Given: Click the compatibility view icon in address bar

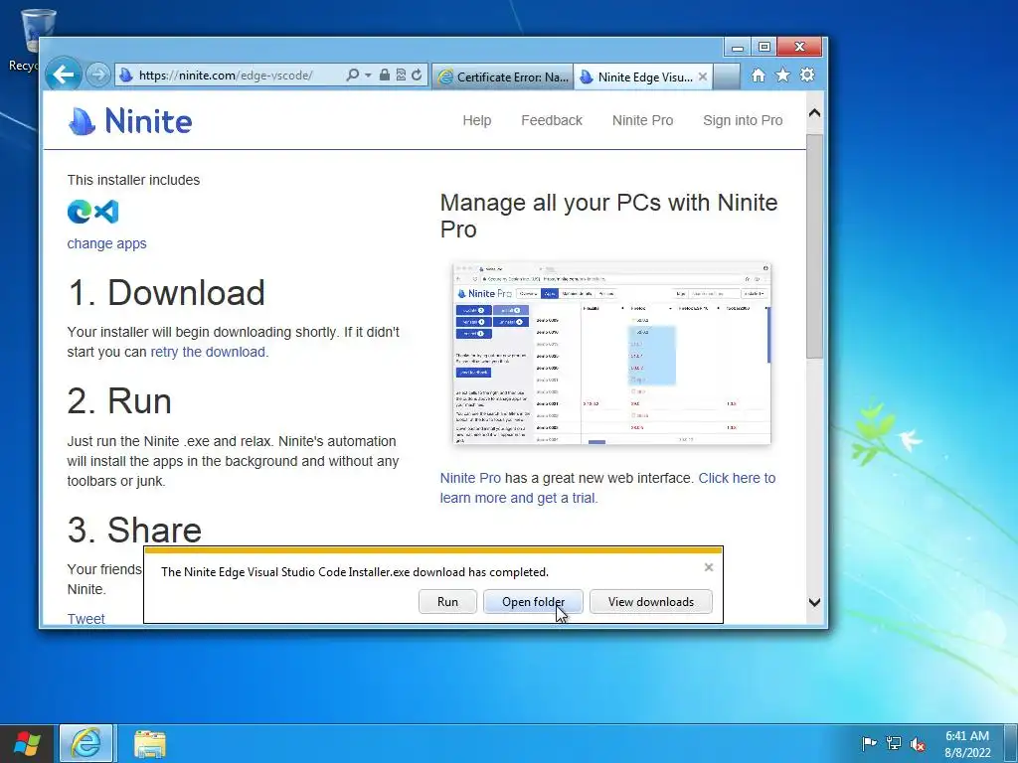Looking at the screenshot, I should [401, 75].
